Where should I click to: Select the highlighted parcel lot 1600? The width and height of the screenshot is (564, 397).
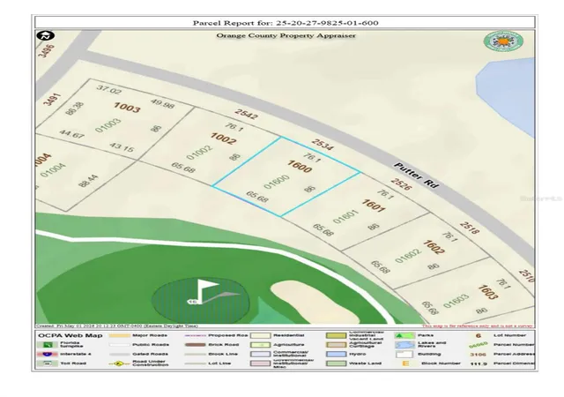pos(286,176)
